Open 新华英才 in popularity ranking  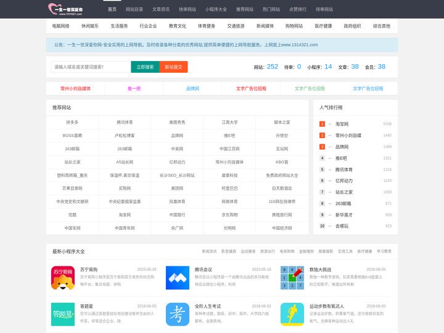(344, 215)
